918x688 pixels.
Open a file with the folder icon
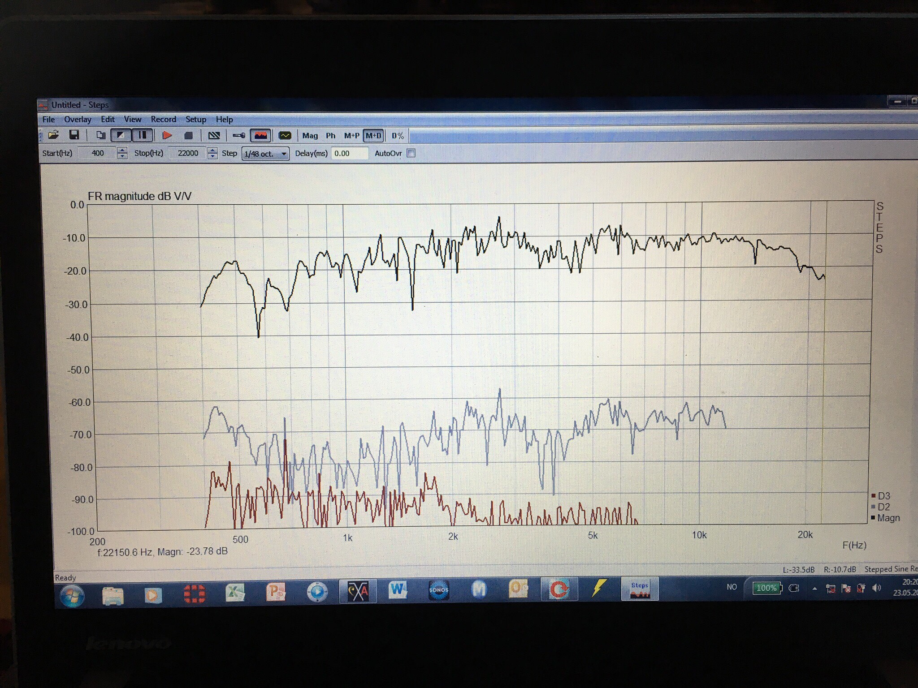(x=53, y=135)
